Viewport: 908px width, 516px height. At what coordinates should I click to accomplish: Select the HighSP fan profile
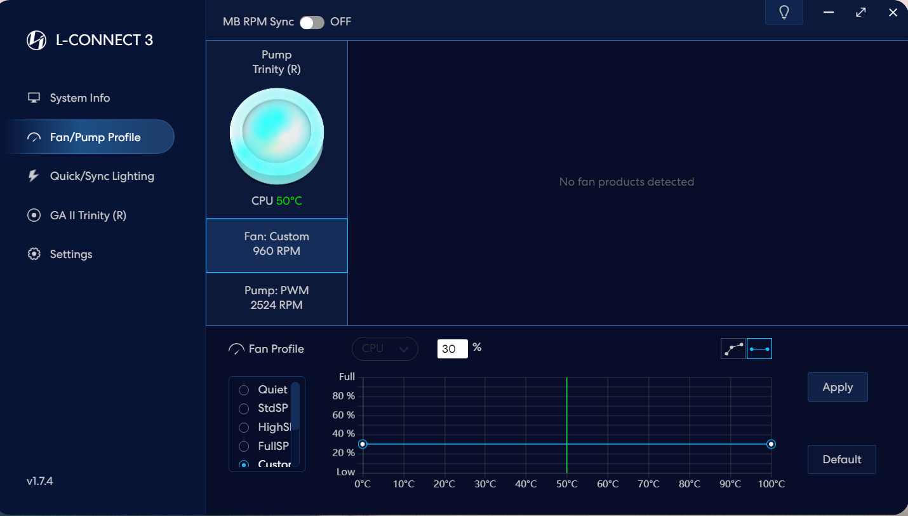(244, 427)
